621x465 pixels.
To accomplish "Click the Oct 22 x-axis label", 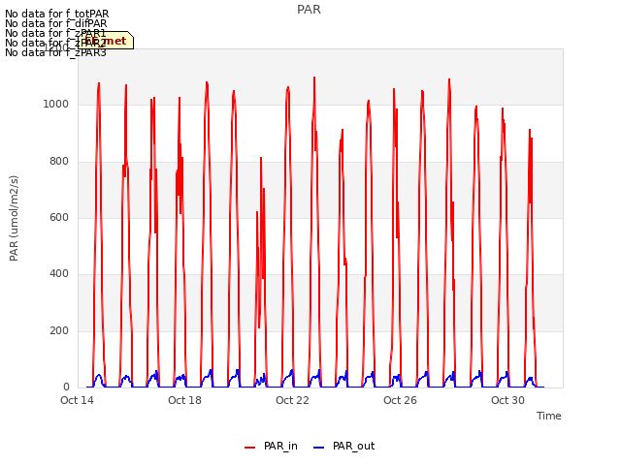I will tap(292, 400).
